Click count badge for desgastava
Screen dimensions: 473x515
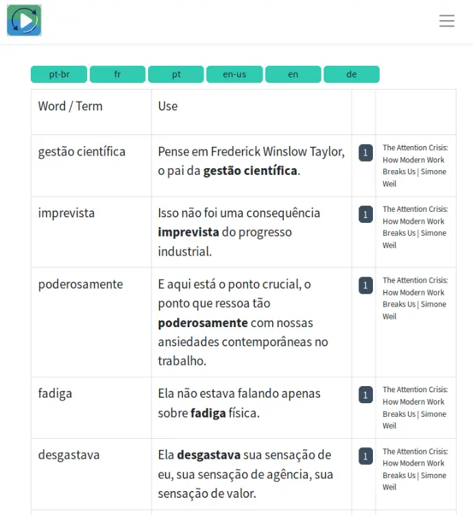(x=365, y=457)
